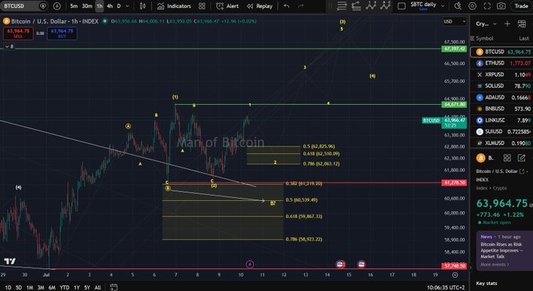
Task: Select XRPUSD in the watchlist
Action: point(502,74)
